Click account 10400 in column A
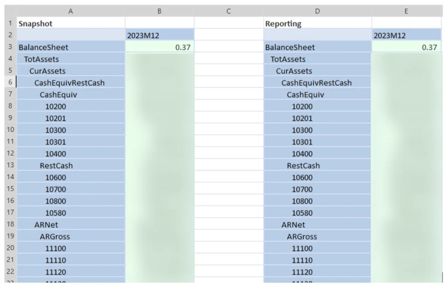Viewport: 446px width, 287px height. click(56, 154)
